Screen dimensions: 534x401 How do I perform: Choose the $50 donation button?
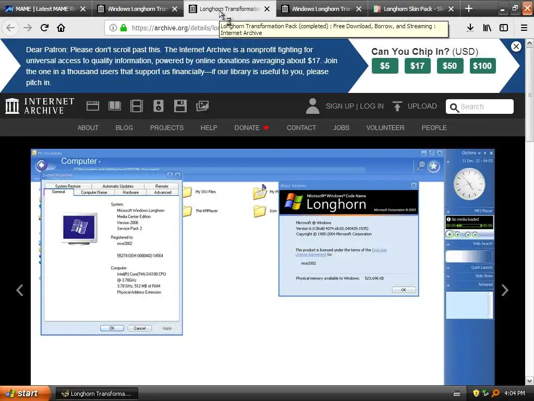tap(450, 66)
